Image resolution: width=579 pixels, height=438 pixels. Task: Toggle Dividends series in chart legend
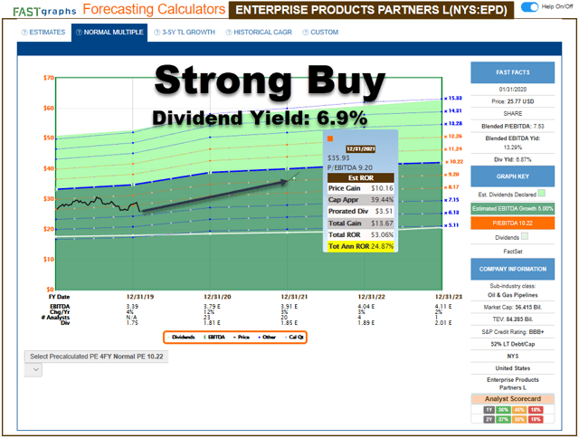point(181,338)
